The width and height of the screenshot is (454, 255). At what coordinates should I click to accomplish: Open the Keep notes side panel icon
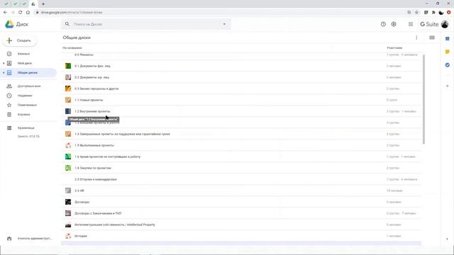pyautogui.click(x=448, y=52)
